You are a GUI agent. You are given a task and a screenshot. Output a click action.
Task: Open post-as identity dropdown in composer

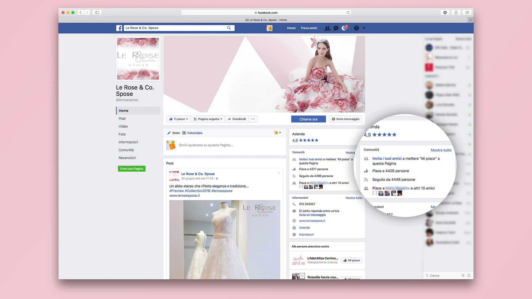277,133
